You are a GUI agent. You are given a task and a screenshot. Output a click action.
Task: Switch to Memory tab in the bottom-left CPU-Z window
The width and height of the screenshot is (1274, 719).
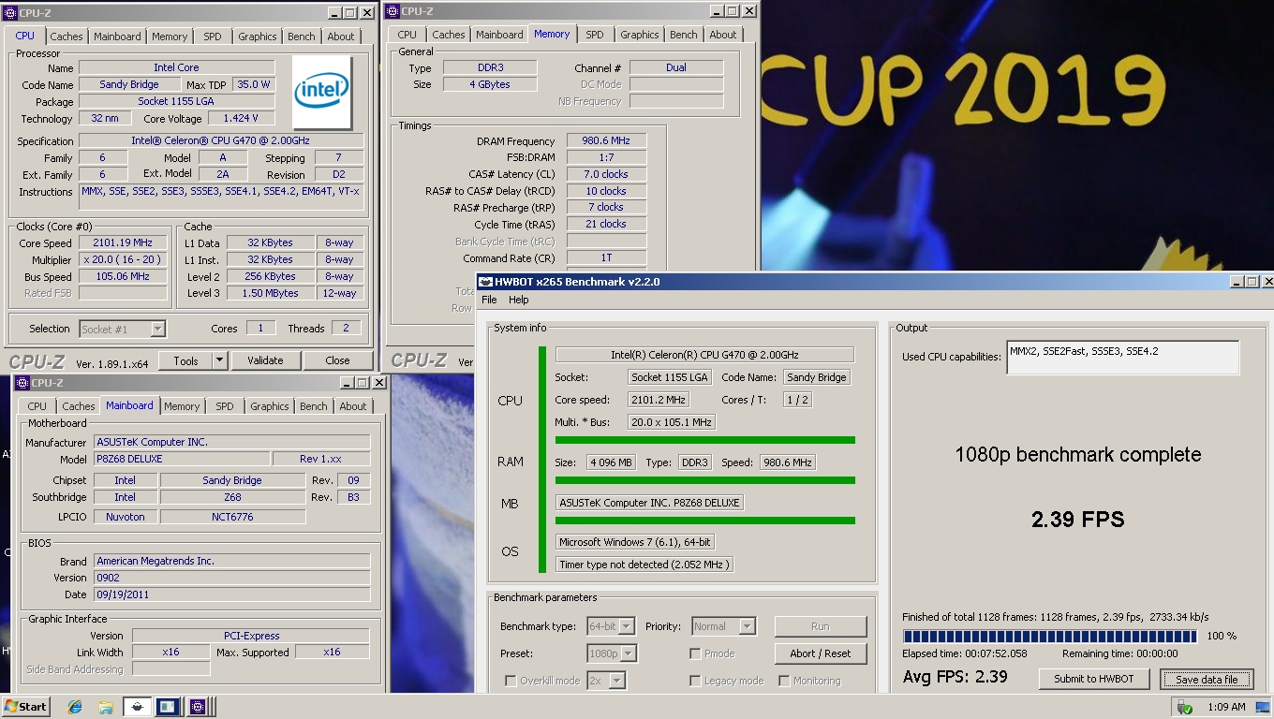click(x=182, y=406)
